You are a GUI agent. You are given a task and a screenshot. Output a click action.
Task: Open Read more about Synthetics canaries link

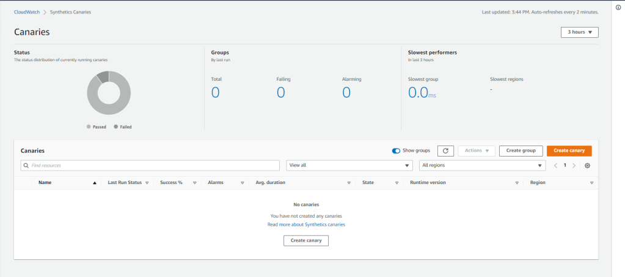pyautogui.click(x=306, y=224)
